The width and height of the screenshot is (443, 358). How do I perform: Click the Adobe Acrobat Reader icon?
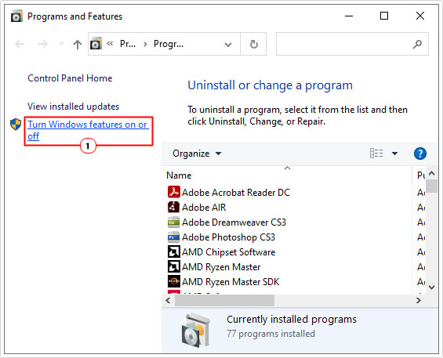[173, 192]
